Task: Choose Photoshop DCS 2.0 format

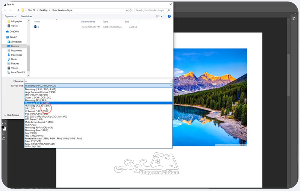Action: [x=98, y=106]
